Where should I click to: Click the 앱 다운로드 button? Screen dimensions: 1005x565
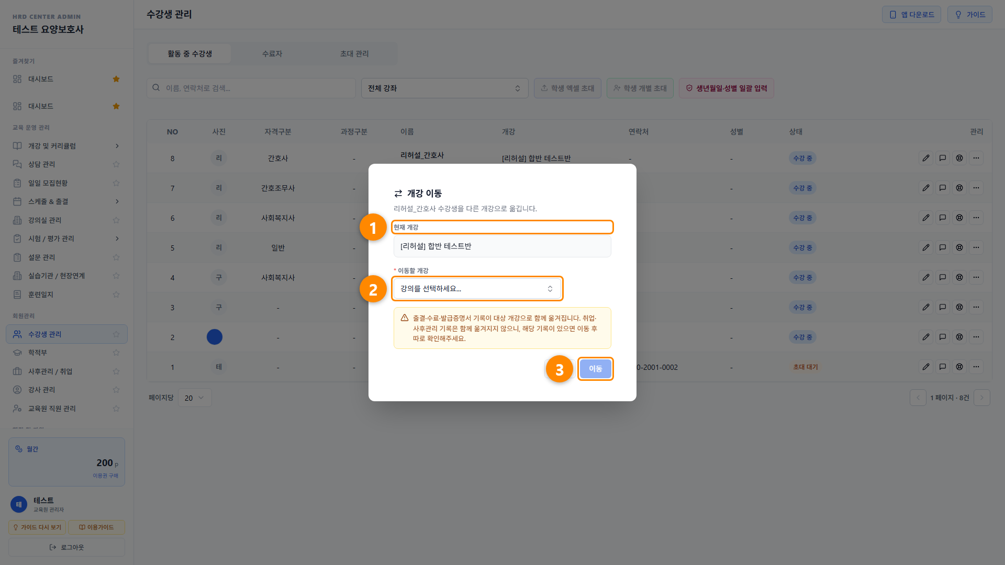tap(911, 15)
